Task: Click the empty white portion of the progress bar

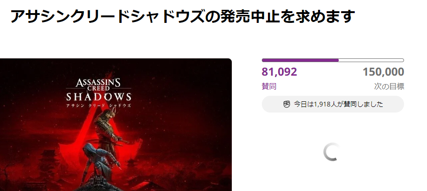Action: (371, 60)
